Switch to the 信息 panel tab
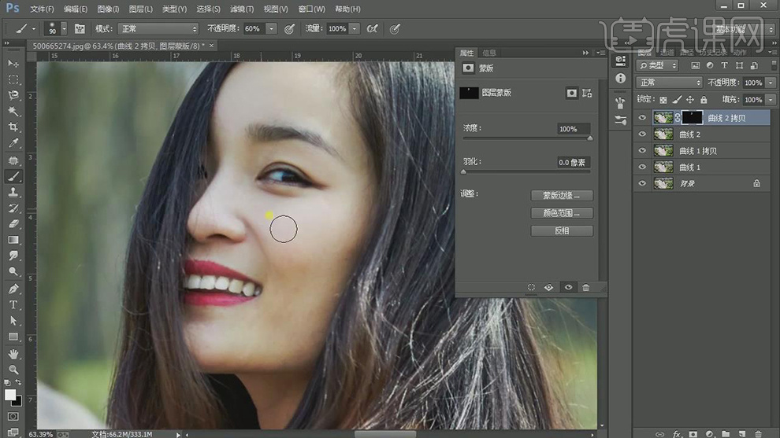The width and height of the screenshot is (780, 438). click(x=489, y=53)
